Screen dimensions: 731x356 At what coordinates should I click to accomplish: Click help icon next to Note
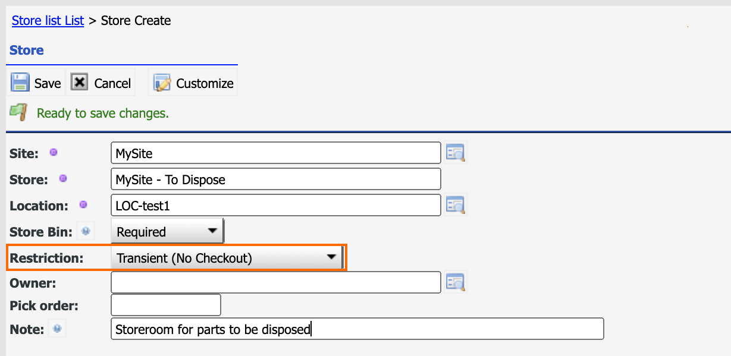pos(58,328)
